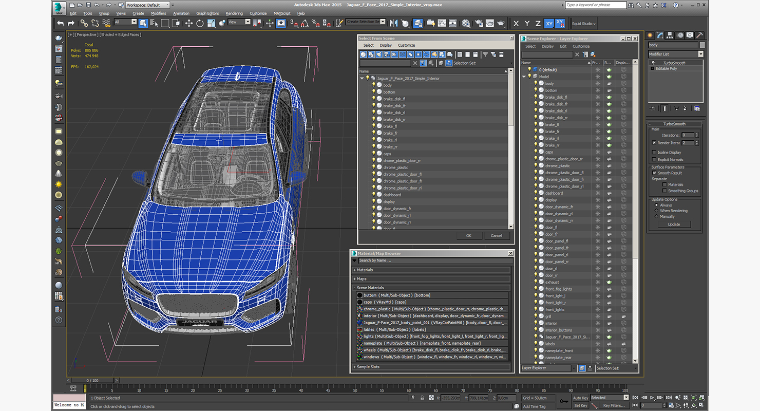
Task: Open the Graph Editors menu
Action: point(207,13)
